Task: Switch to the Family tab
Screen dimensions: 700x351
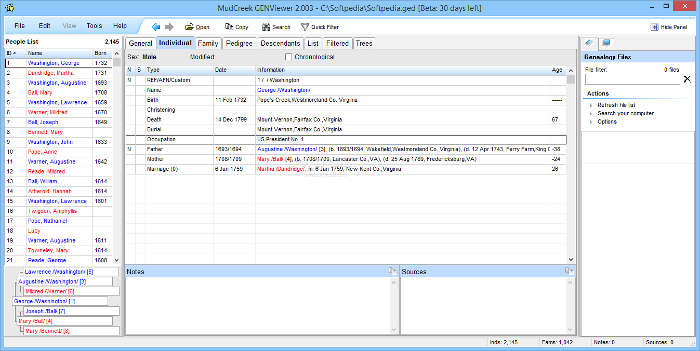Action: pyautogui.click(x=208, y=44)
